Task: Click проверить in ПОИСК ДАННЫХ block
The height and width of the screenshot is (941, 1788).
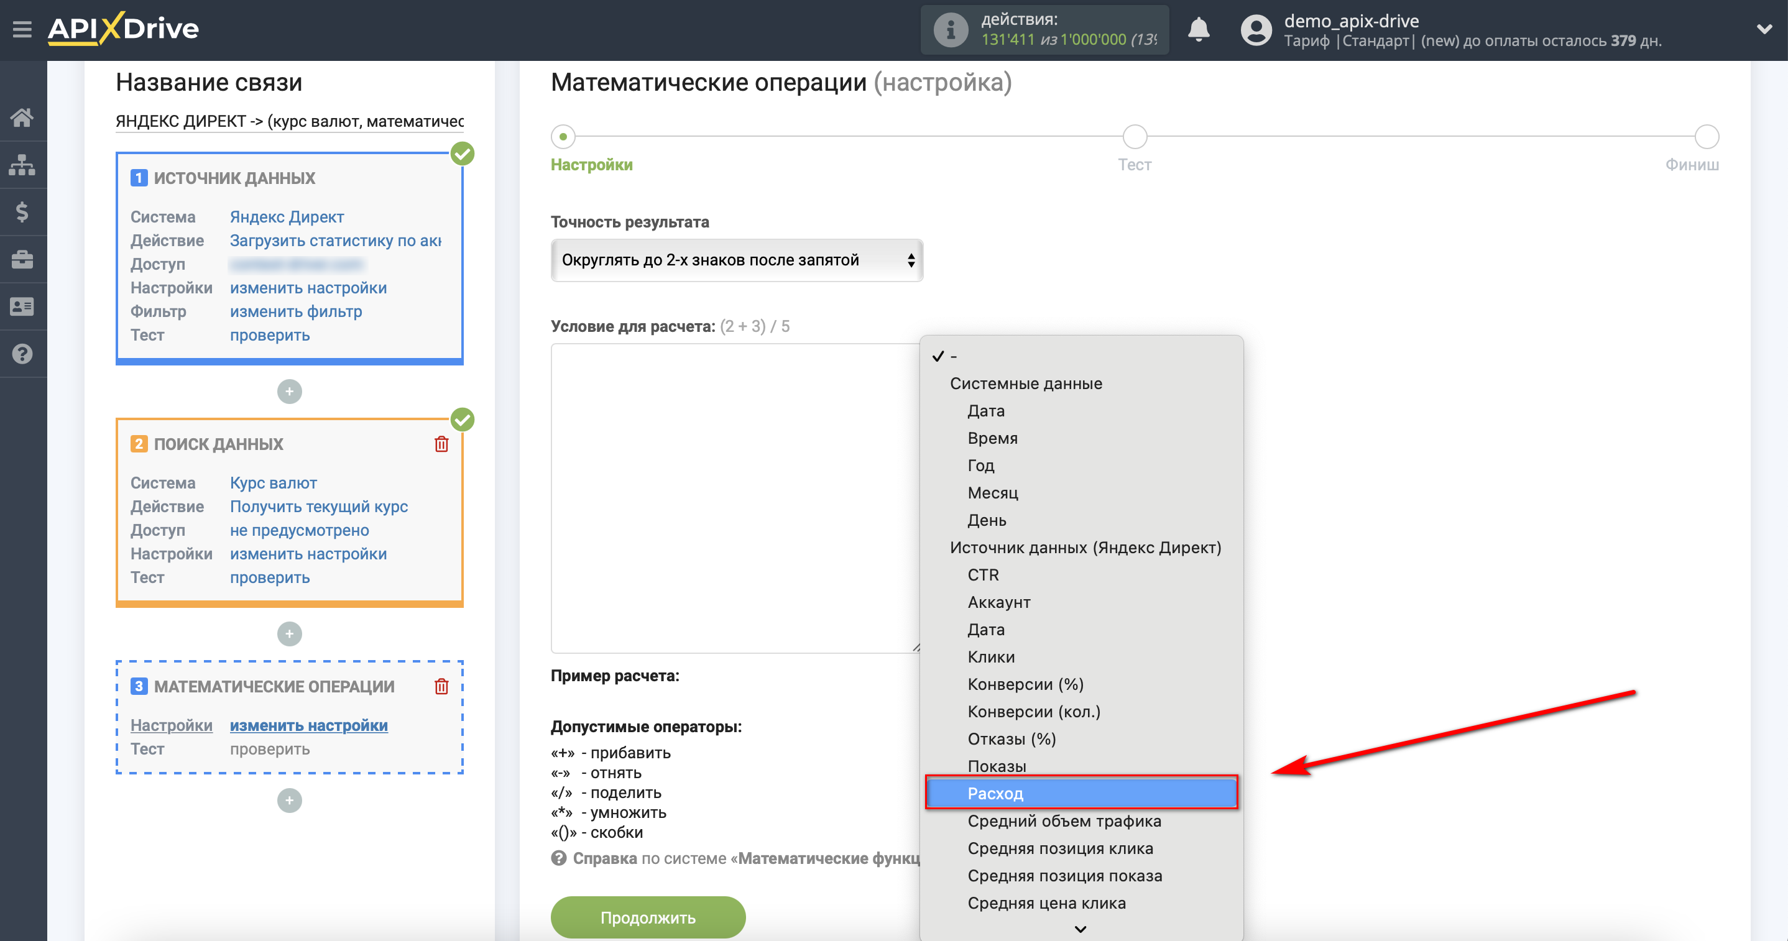Action: coord(269,577)
